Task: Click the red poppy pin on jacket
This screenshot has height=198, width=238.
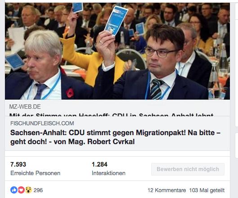Action: coord(70,92)
